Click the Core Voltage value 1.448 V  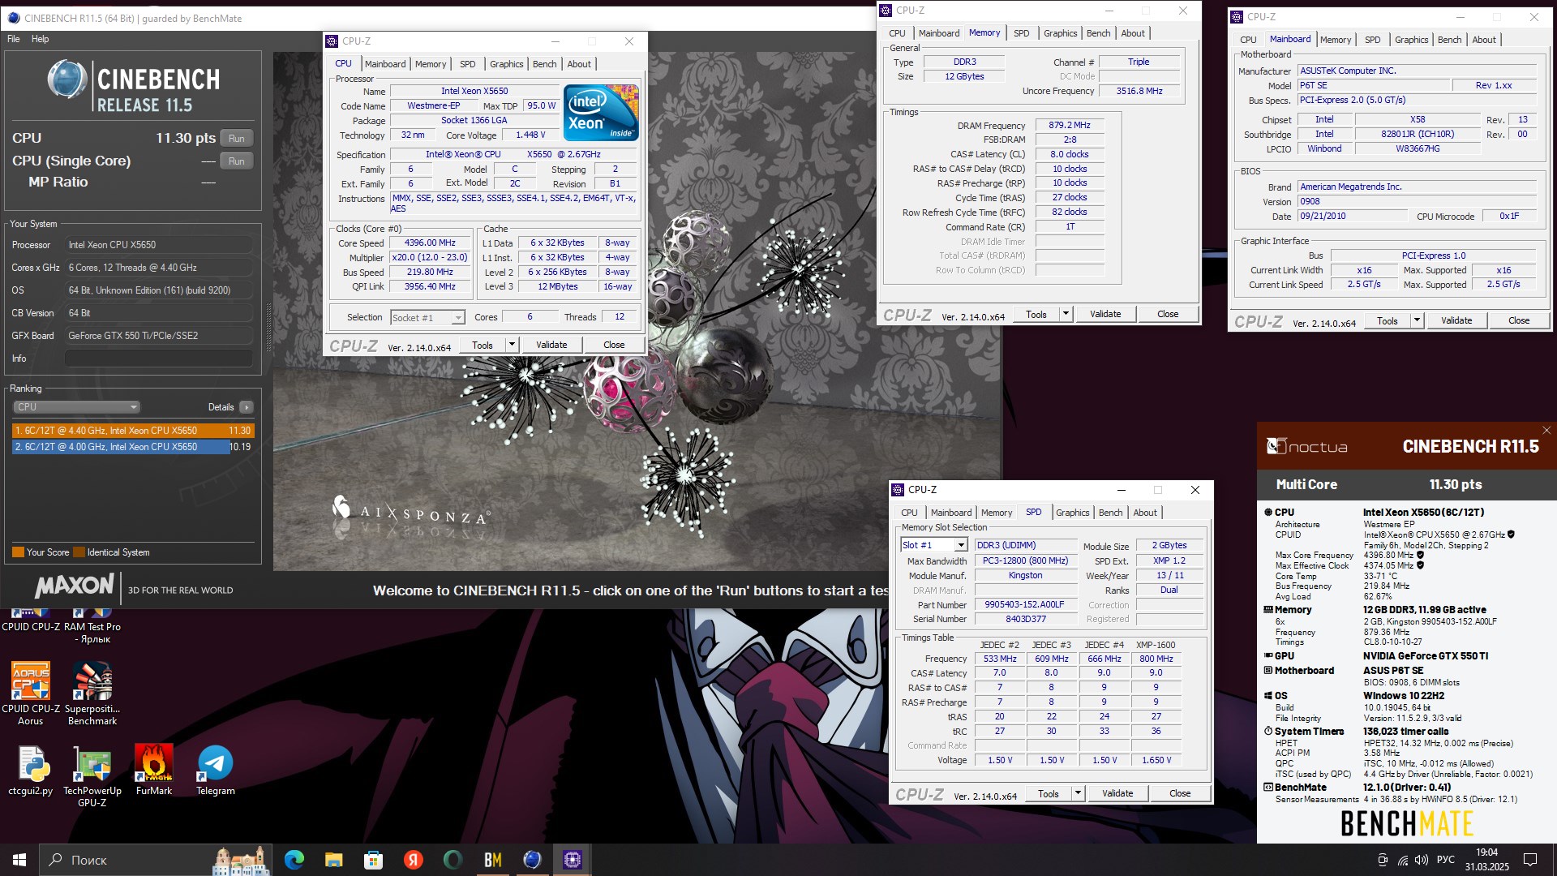click(x=530, y=135)
